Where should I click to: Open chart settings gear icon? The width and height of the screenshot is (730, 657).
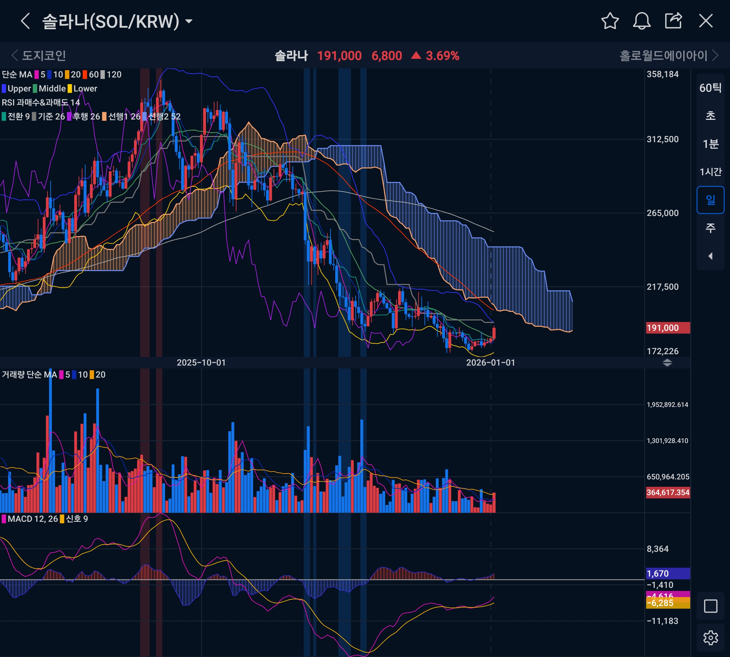(x=710, y=638)
